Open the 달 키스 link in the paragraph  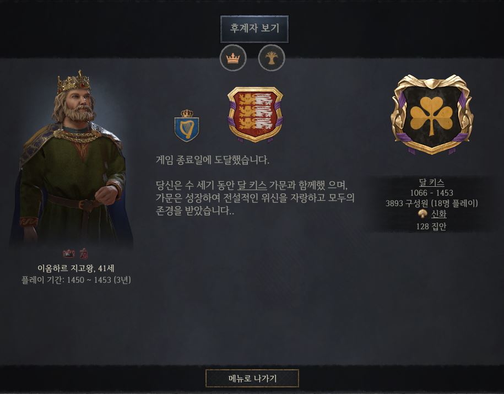coord(252,185)
